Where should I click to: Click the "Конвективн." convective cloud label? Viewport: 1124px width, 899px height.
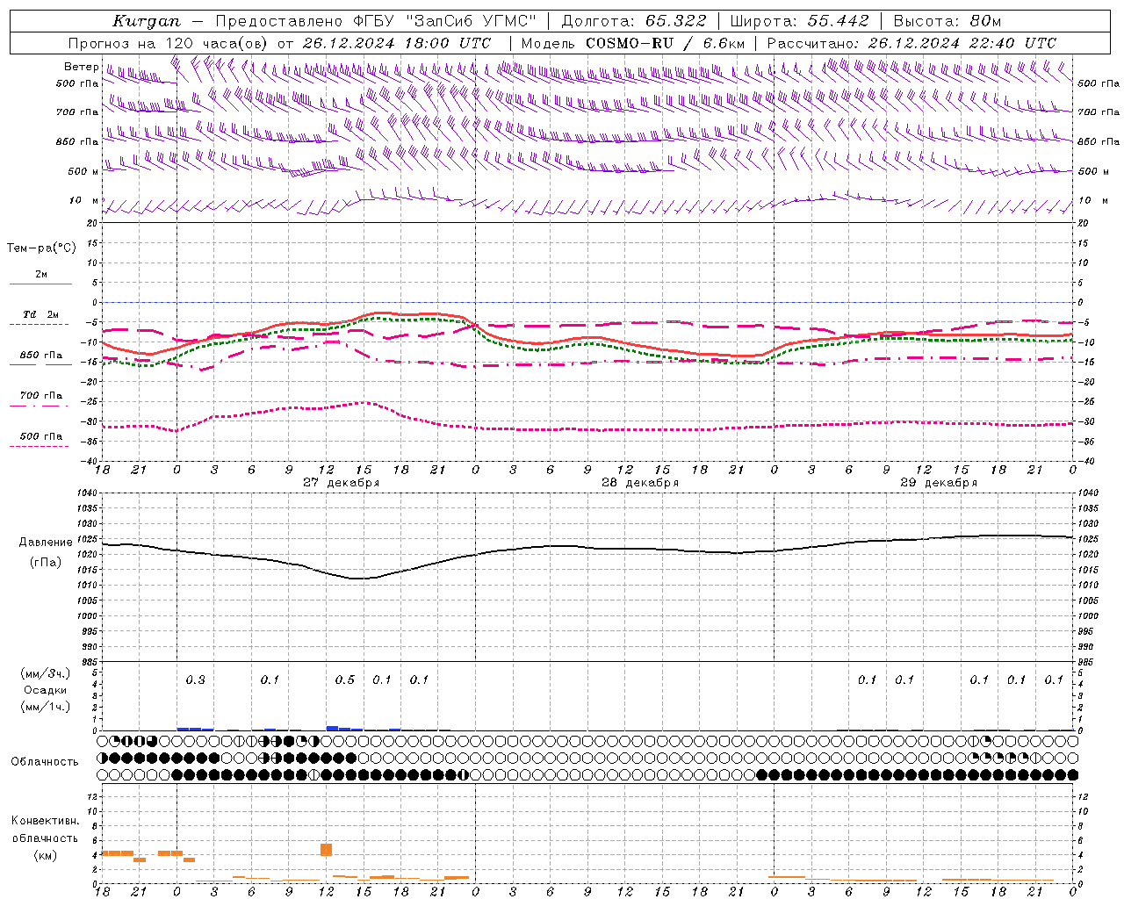(46, 820)
